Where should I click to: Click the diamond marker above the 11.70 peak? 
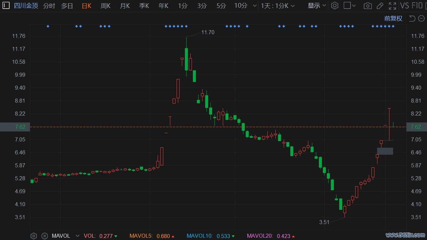(x=186, y=26)
